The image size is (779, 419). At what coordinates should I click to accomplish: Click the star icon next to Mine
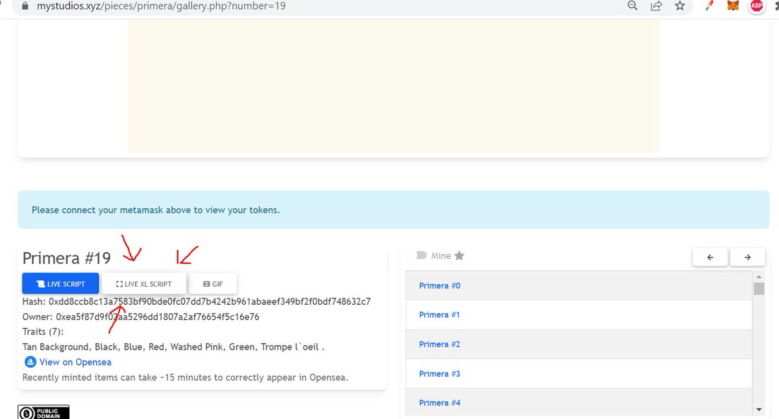460,256
